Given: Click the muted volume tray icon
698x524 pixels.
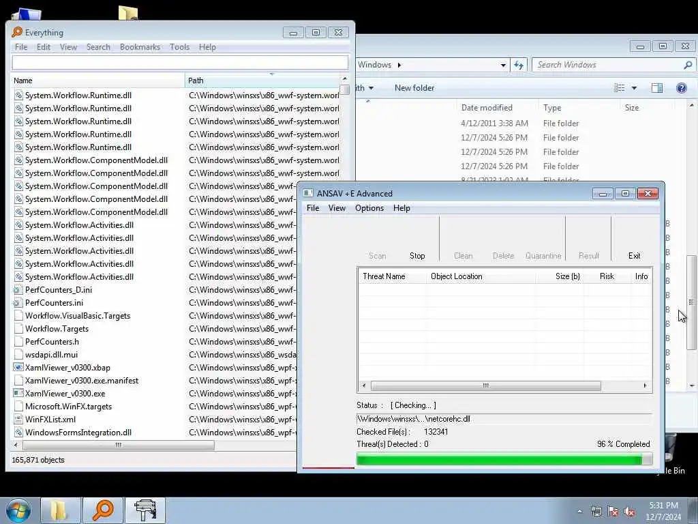Looking at the screenshot, I should [629, 512].
